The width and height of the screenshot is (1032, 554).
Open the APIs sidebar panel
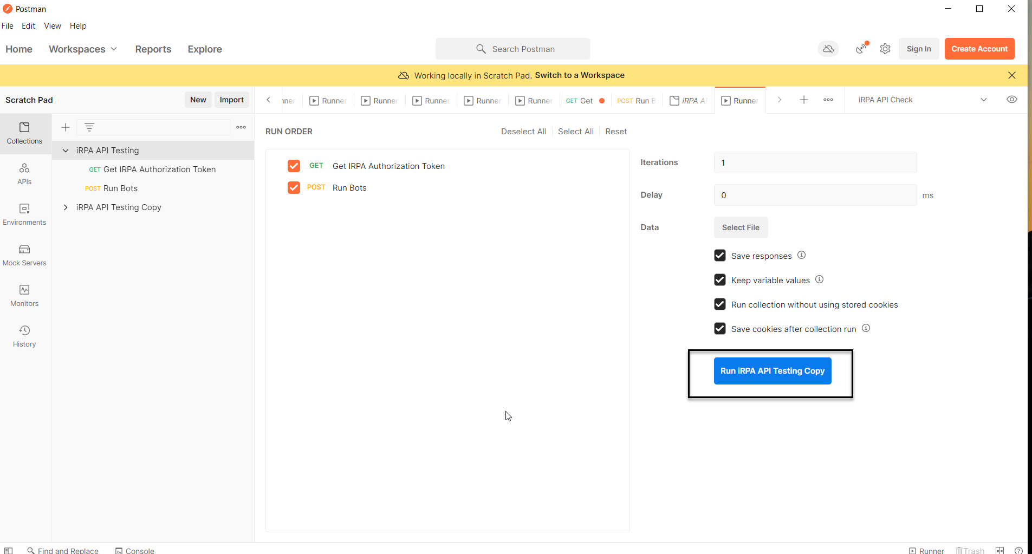click(24, 174)
